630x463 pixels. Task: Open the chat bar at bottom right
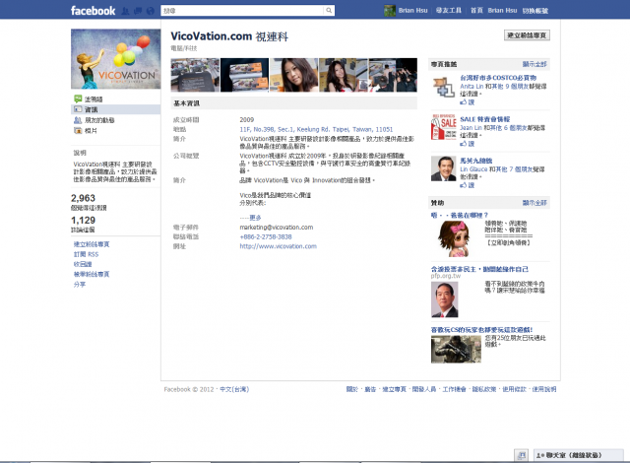(x=578, y=455)
